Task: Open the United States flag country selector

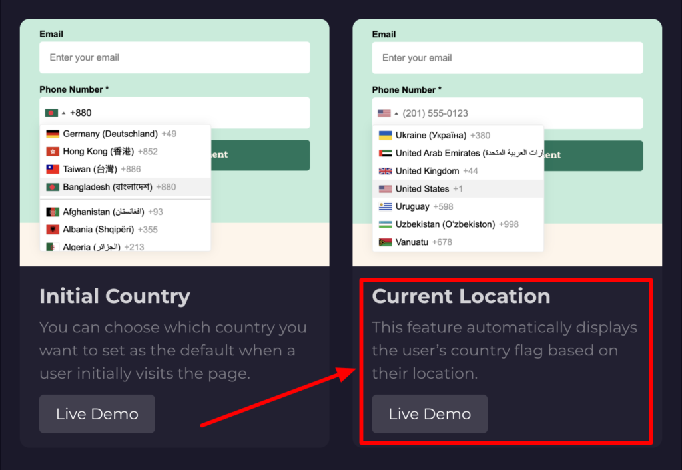Action: click(x=386, y=113)
